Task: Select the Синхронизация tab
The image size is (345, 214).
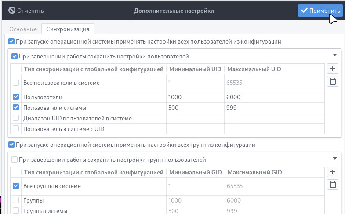Action: click(68, 29)
